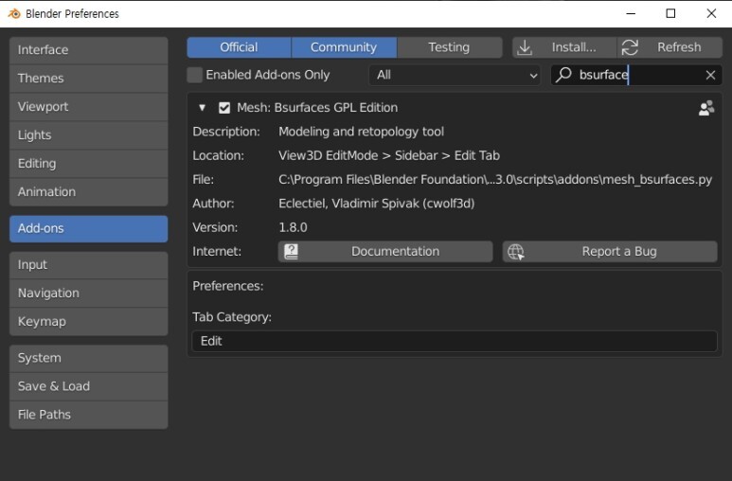Click the community users icon on the Bsurfaces row
The width and height of the screenshot is (732, 481).
(x=706, y=108)
